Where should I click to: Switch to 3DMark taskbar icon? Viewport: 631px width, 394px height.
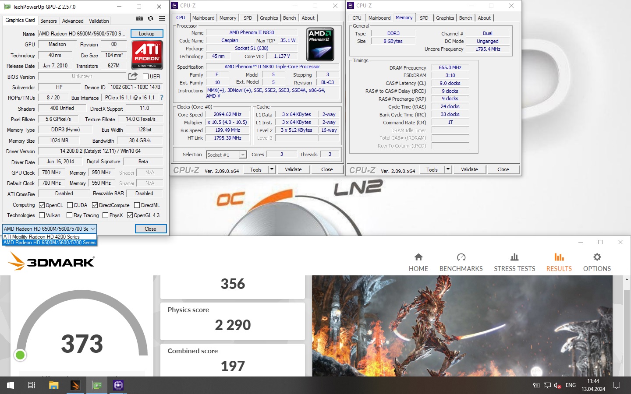[x=75, y=385]
